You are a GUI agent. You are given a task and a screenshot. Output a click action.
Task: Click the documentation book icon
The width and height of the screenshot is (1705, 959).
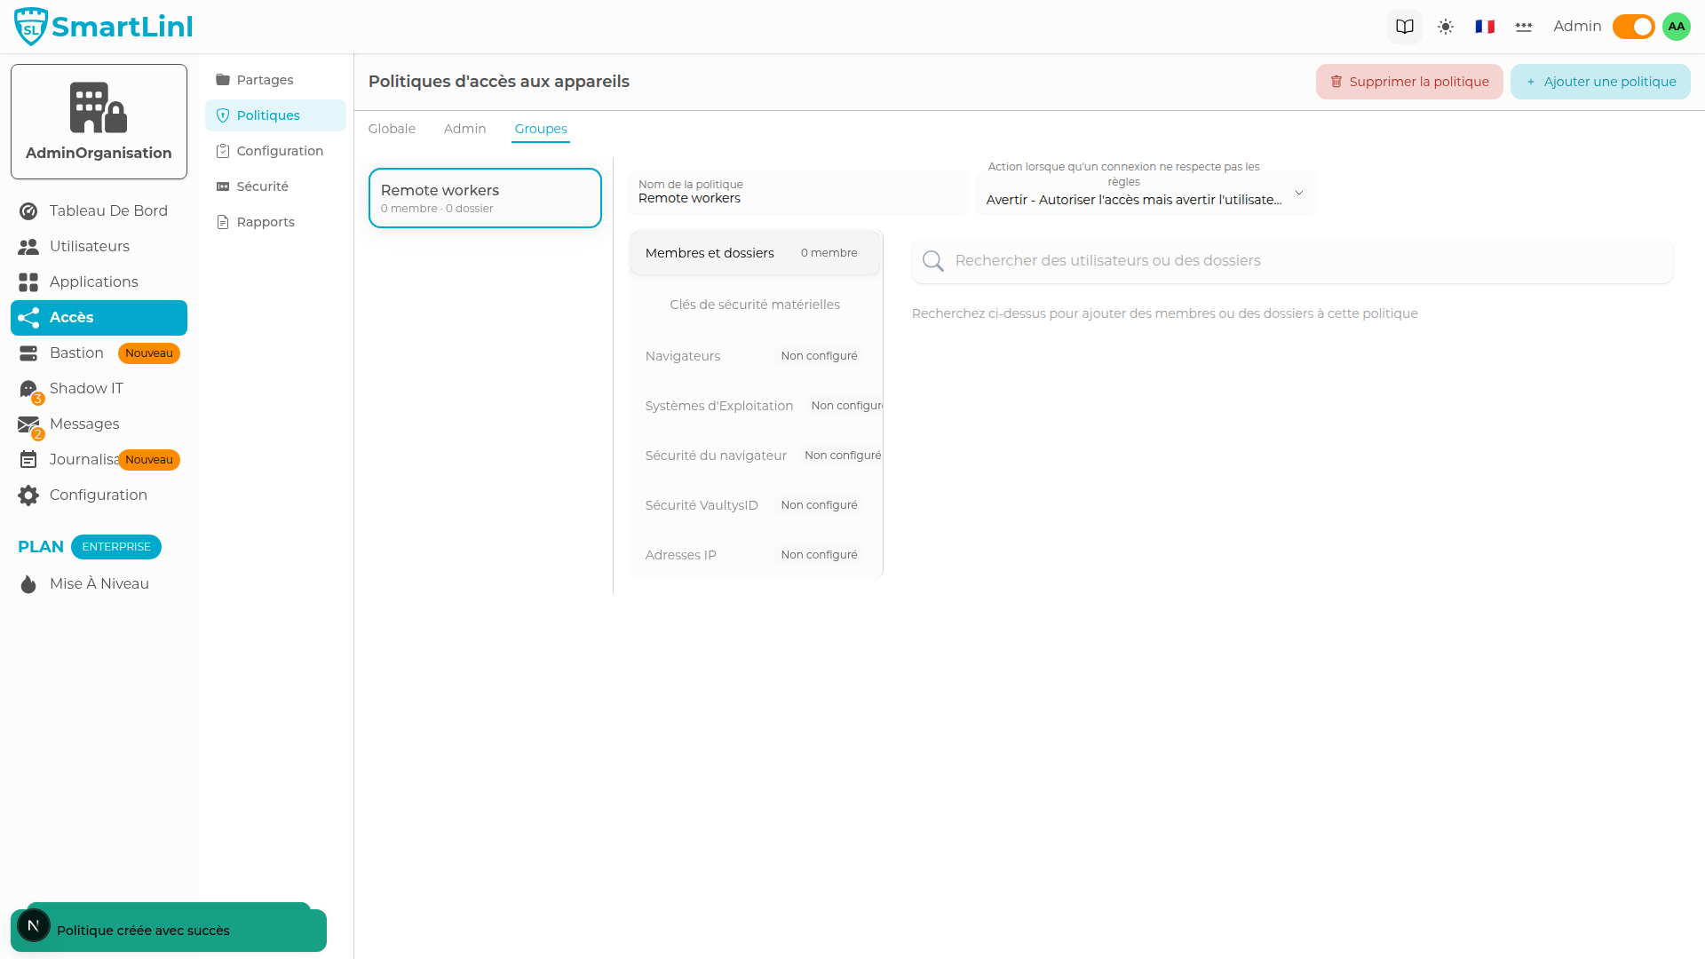pos(1405,26)
